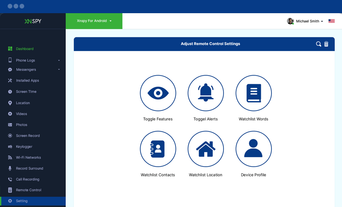Click the XNSPY logo
This screenshot has width=342, height=207.
coord(33,21)
